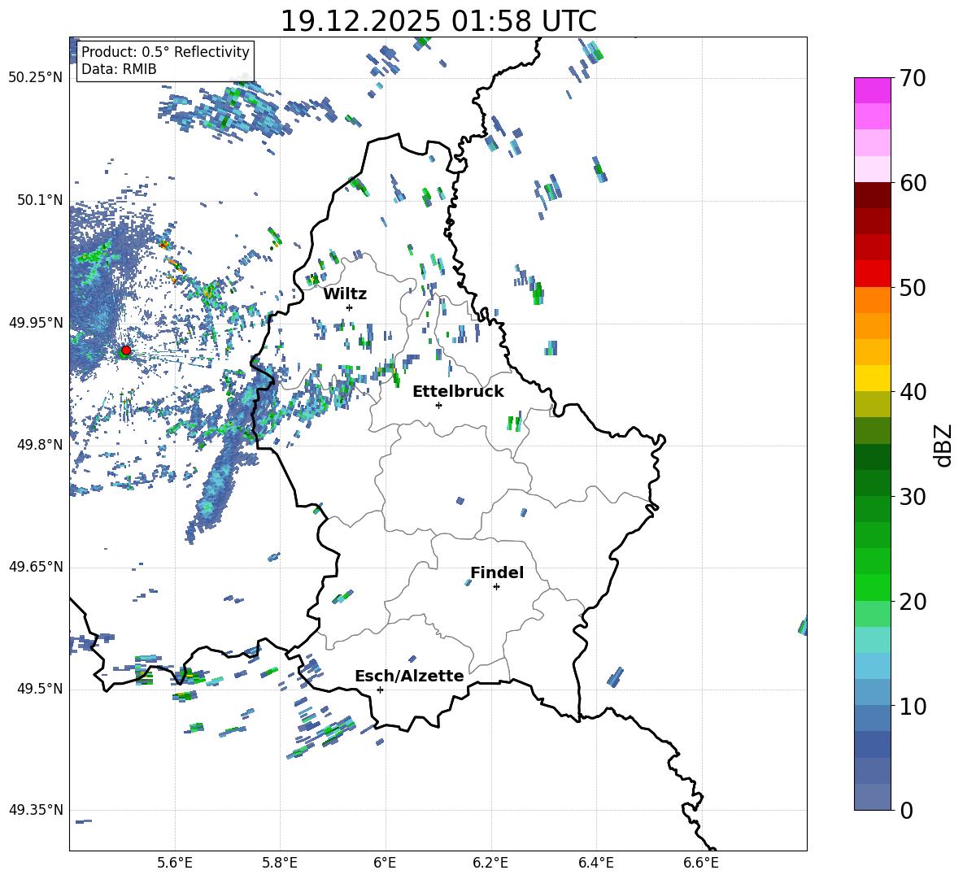The height and width of the screenshot is (879, 963).
Task: Click the Findel station cross marker
Action: pos(496,586)
